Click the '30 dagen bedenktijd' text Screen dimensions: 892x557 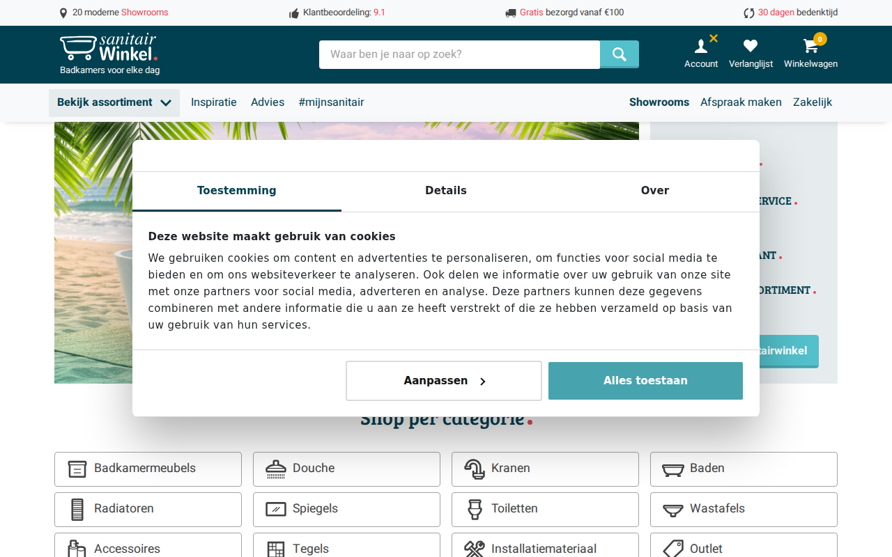pos(798,13)
